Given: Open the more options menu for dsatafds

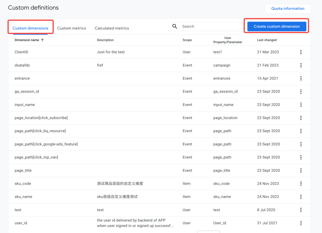Looking at the screenshot, I should [301, 65].
